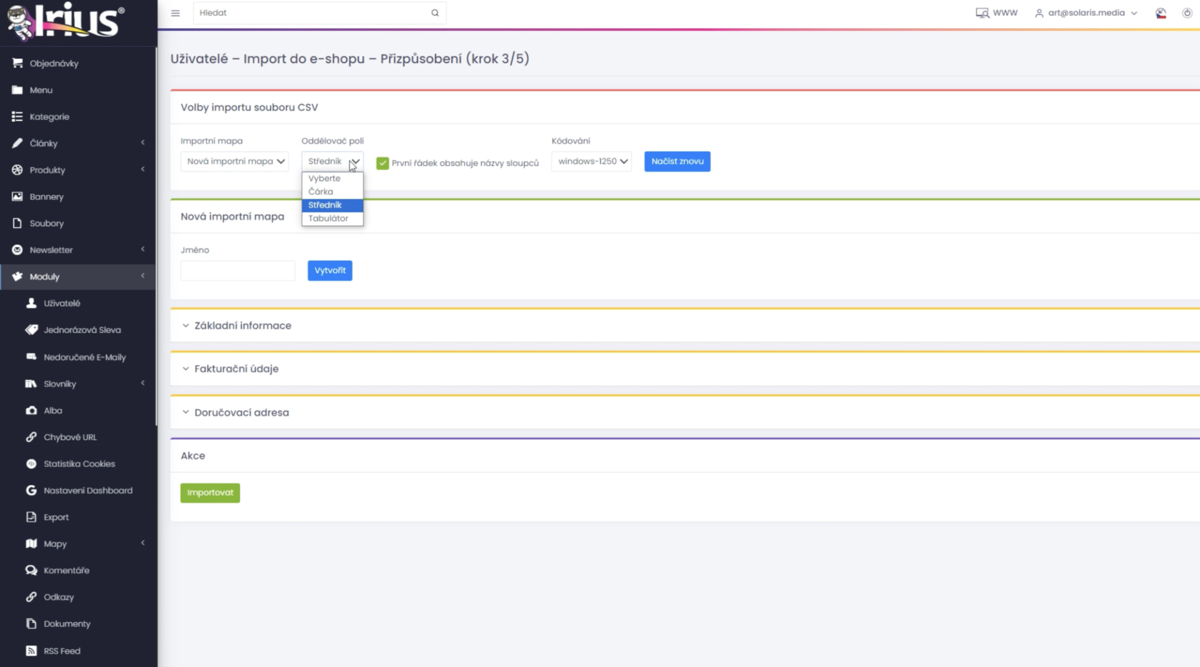Click the 'Načíst znovu' button
Viewport: 1200px width, 667px height.
(x=677, y=161)
